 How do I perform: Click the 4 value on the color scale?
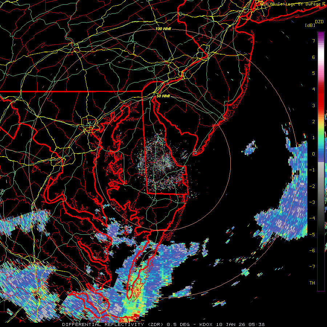[x=314, y=89]
